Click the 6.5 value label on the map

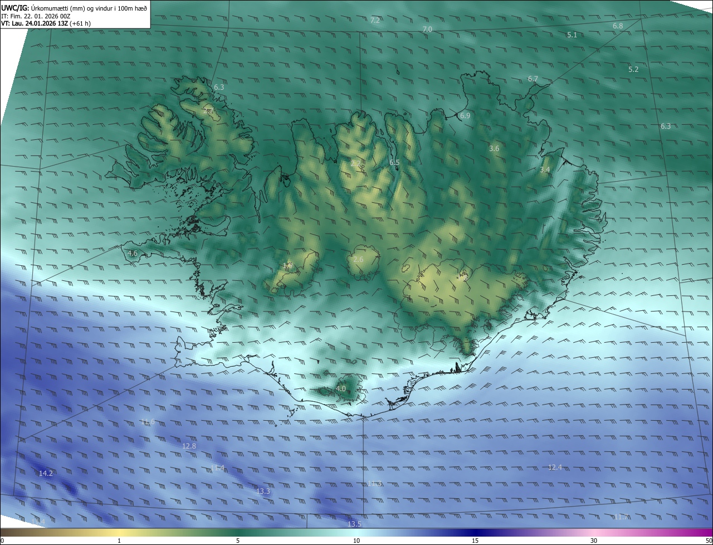pos(394,162)
